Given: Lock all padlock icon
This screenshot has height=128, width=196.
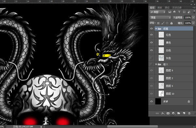Looking at the screenshot, I should [x=171, y=23].
